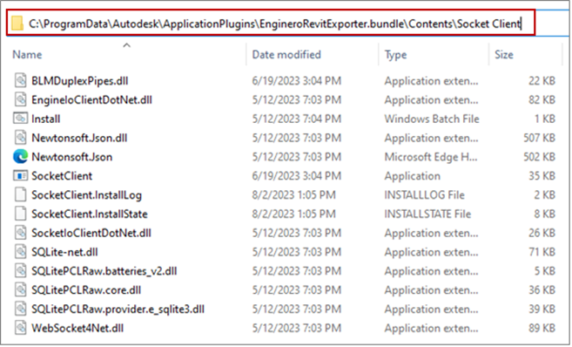Select SQLitePCLRaw.provider.e_sqlite3.dll file icon

point(20,309)
